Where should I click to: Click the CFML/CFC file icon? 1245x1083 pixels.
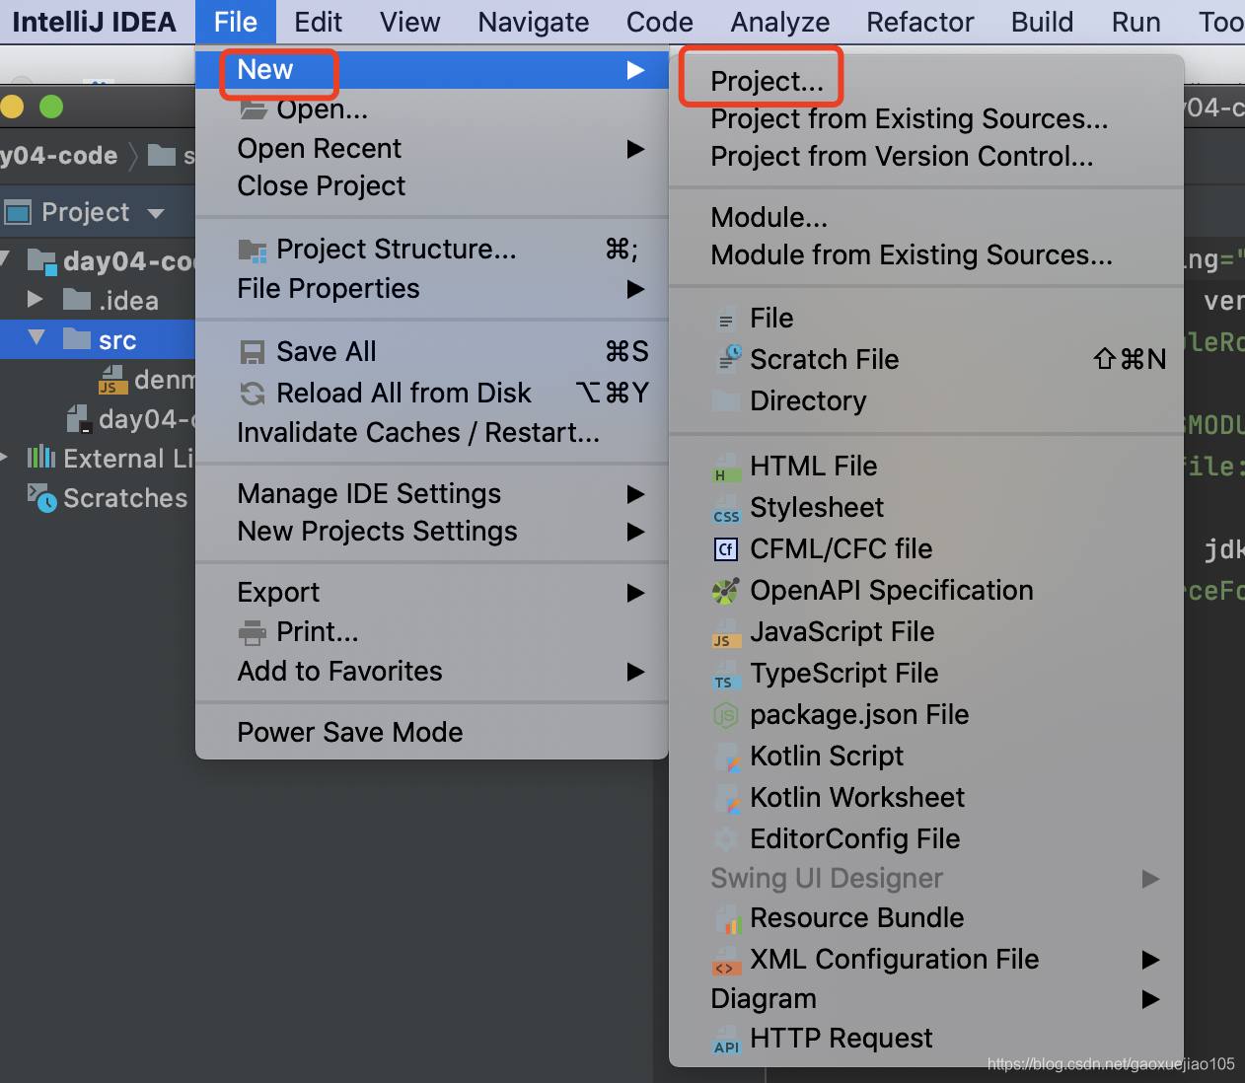(726, 549)
